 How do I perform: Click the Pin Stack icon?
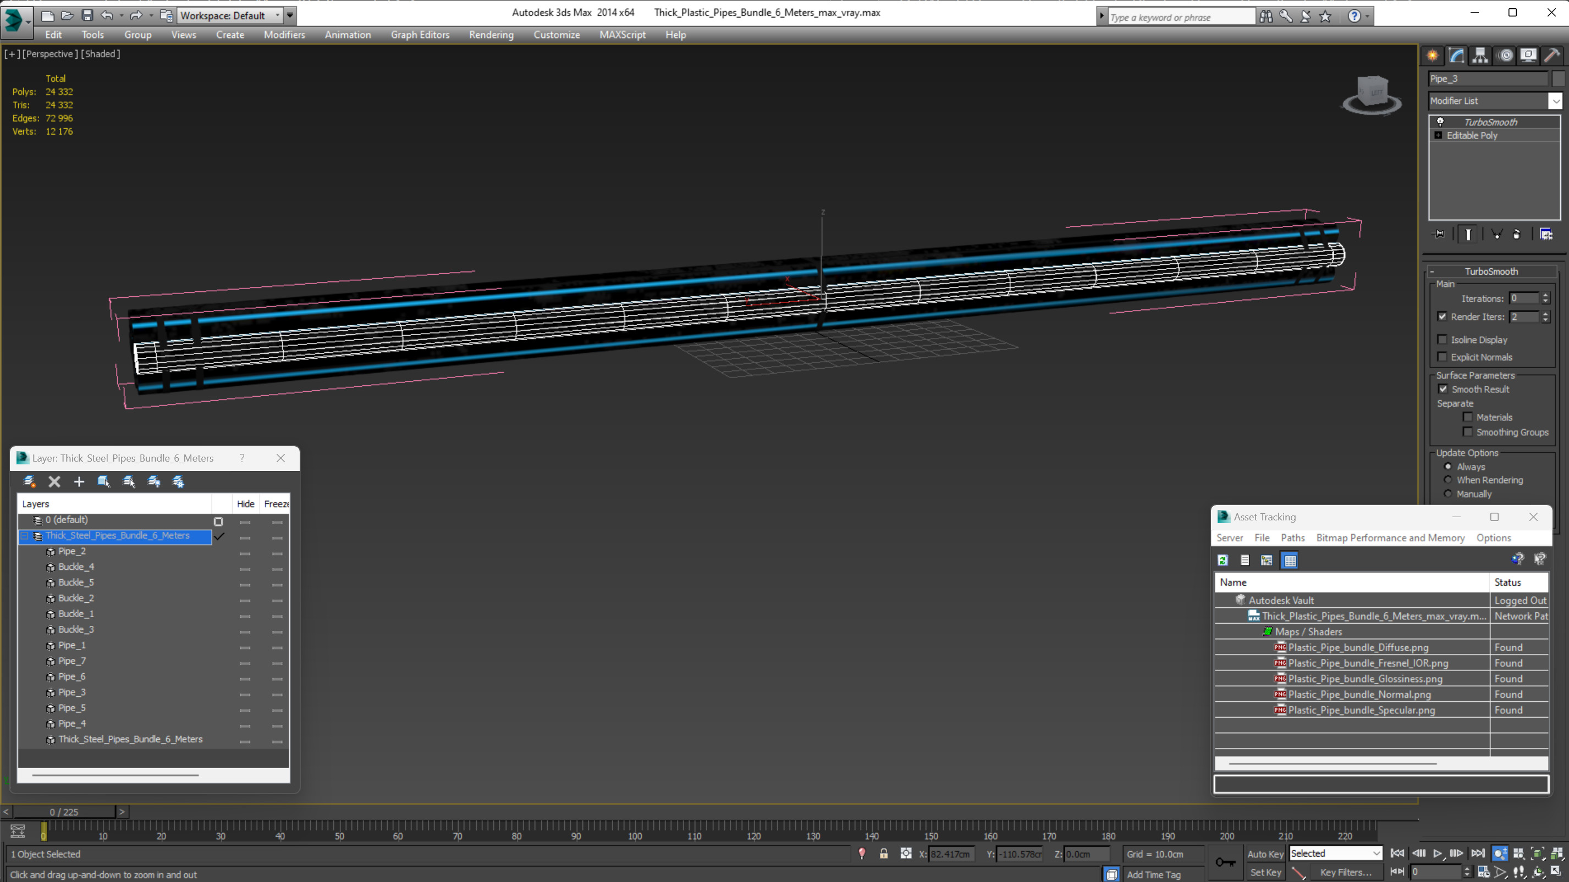[x=1439, y=234]
